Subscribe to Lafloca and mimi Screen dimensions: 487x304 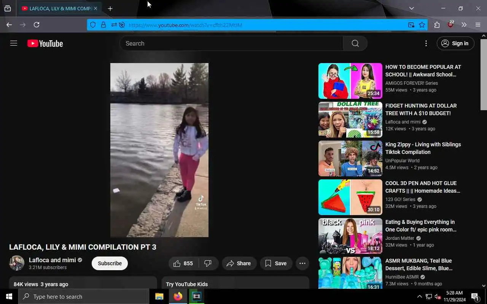(x=110, y=263)
